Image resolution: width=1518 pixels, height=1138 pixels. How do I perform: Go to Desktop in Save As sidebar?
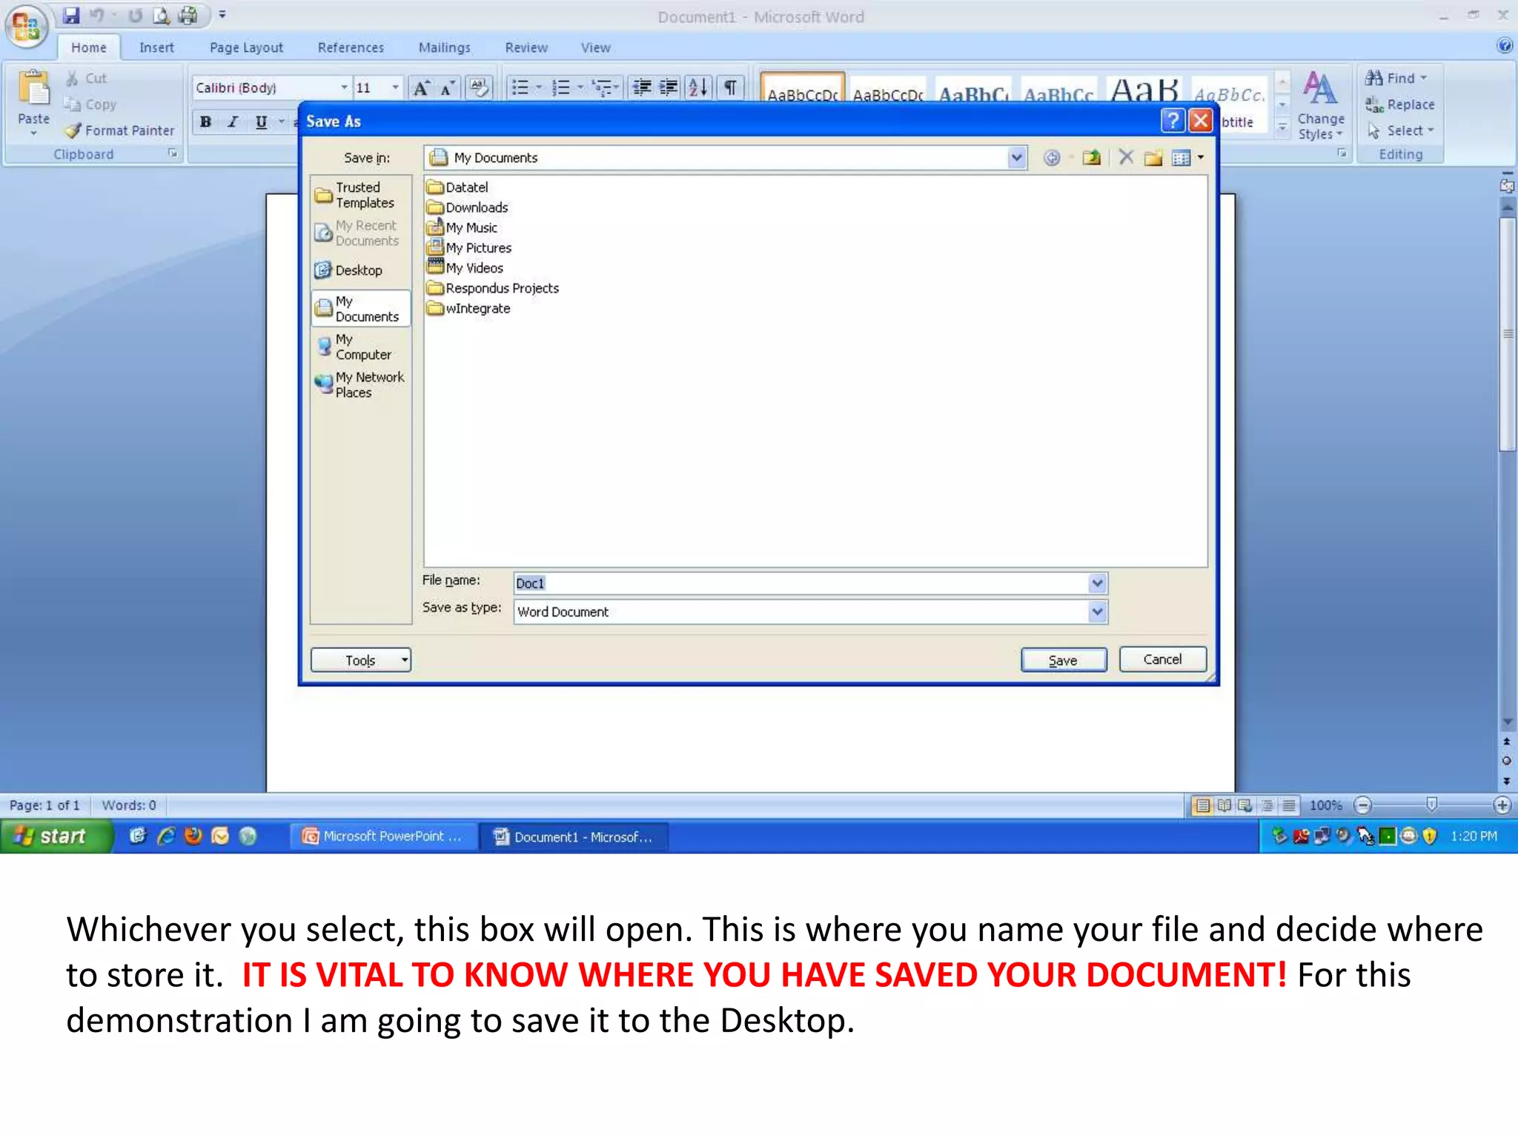click(349, 270)
